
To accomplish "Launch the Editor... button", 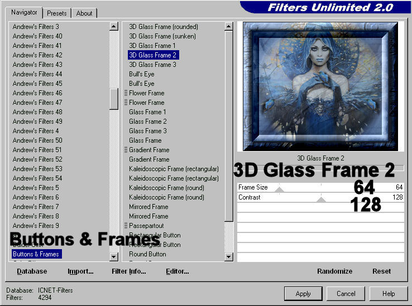I will coord(178,271).
